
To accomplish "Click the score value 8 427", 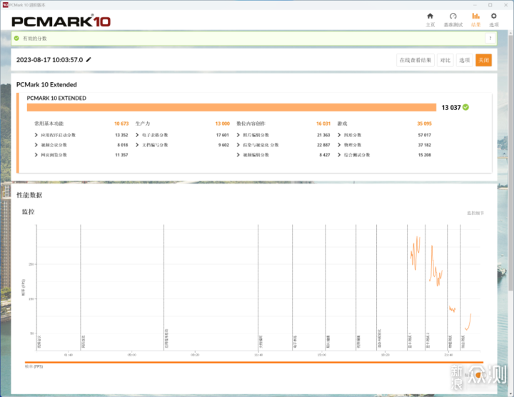I will tap(325, 155).
